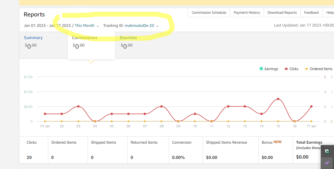Click the security shield icon
The height and width of the screenshot is (169, 334).
(x=327, y=151)
